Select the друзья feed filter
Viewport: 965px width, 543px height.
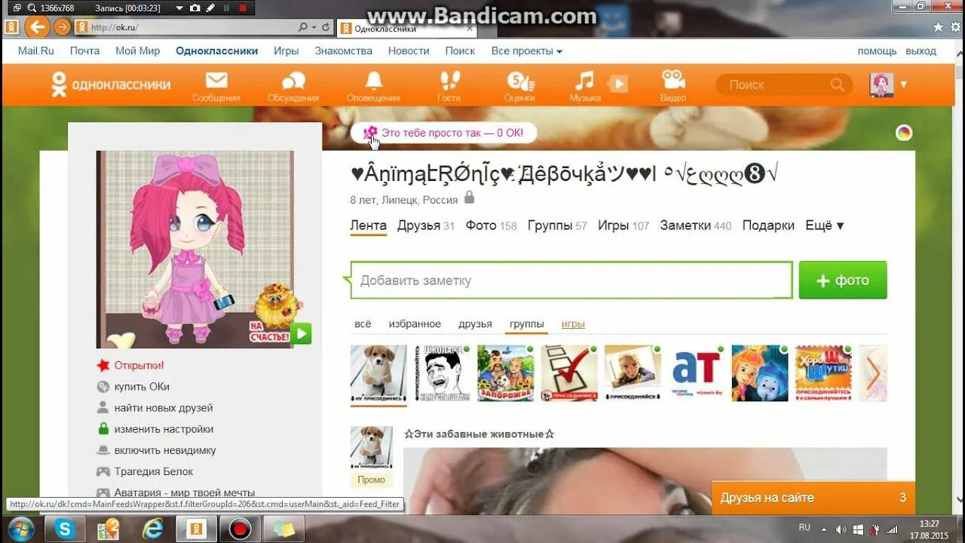pyautogui.click(x=475, y=324)
